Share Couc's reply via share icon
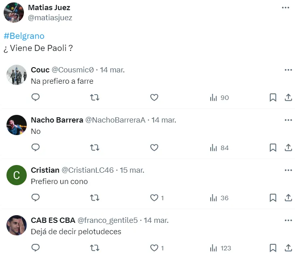Viewport: 295px width, 254px height. pos(288,97)
